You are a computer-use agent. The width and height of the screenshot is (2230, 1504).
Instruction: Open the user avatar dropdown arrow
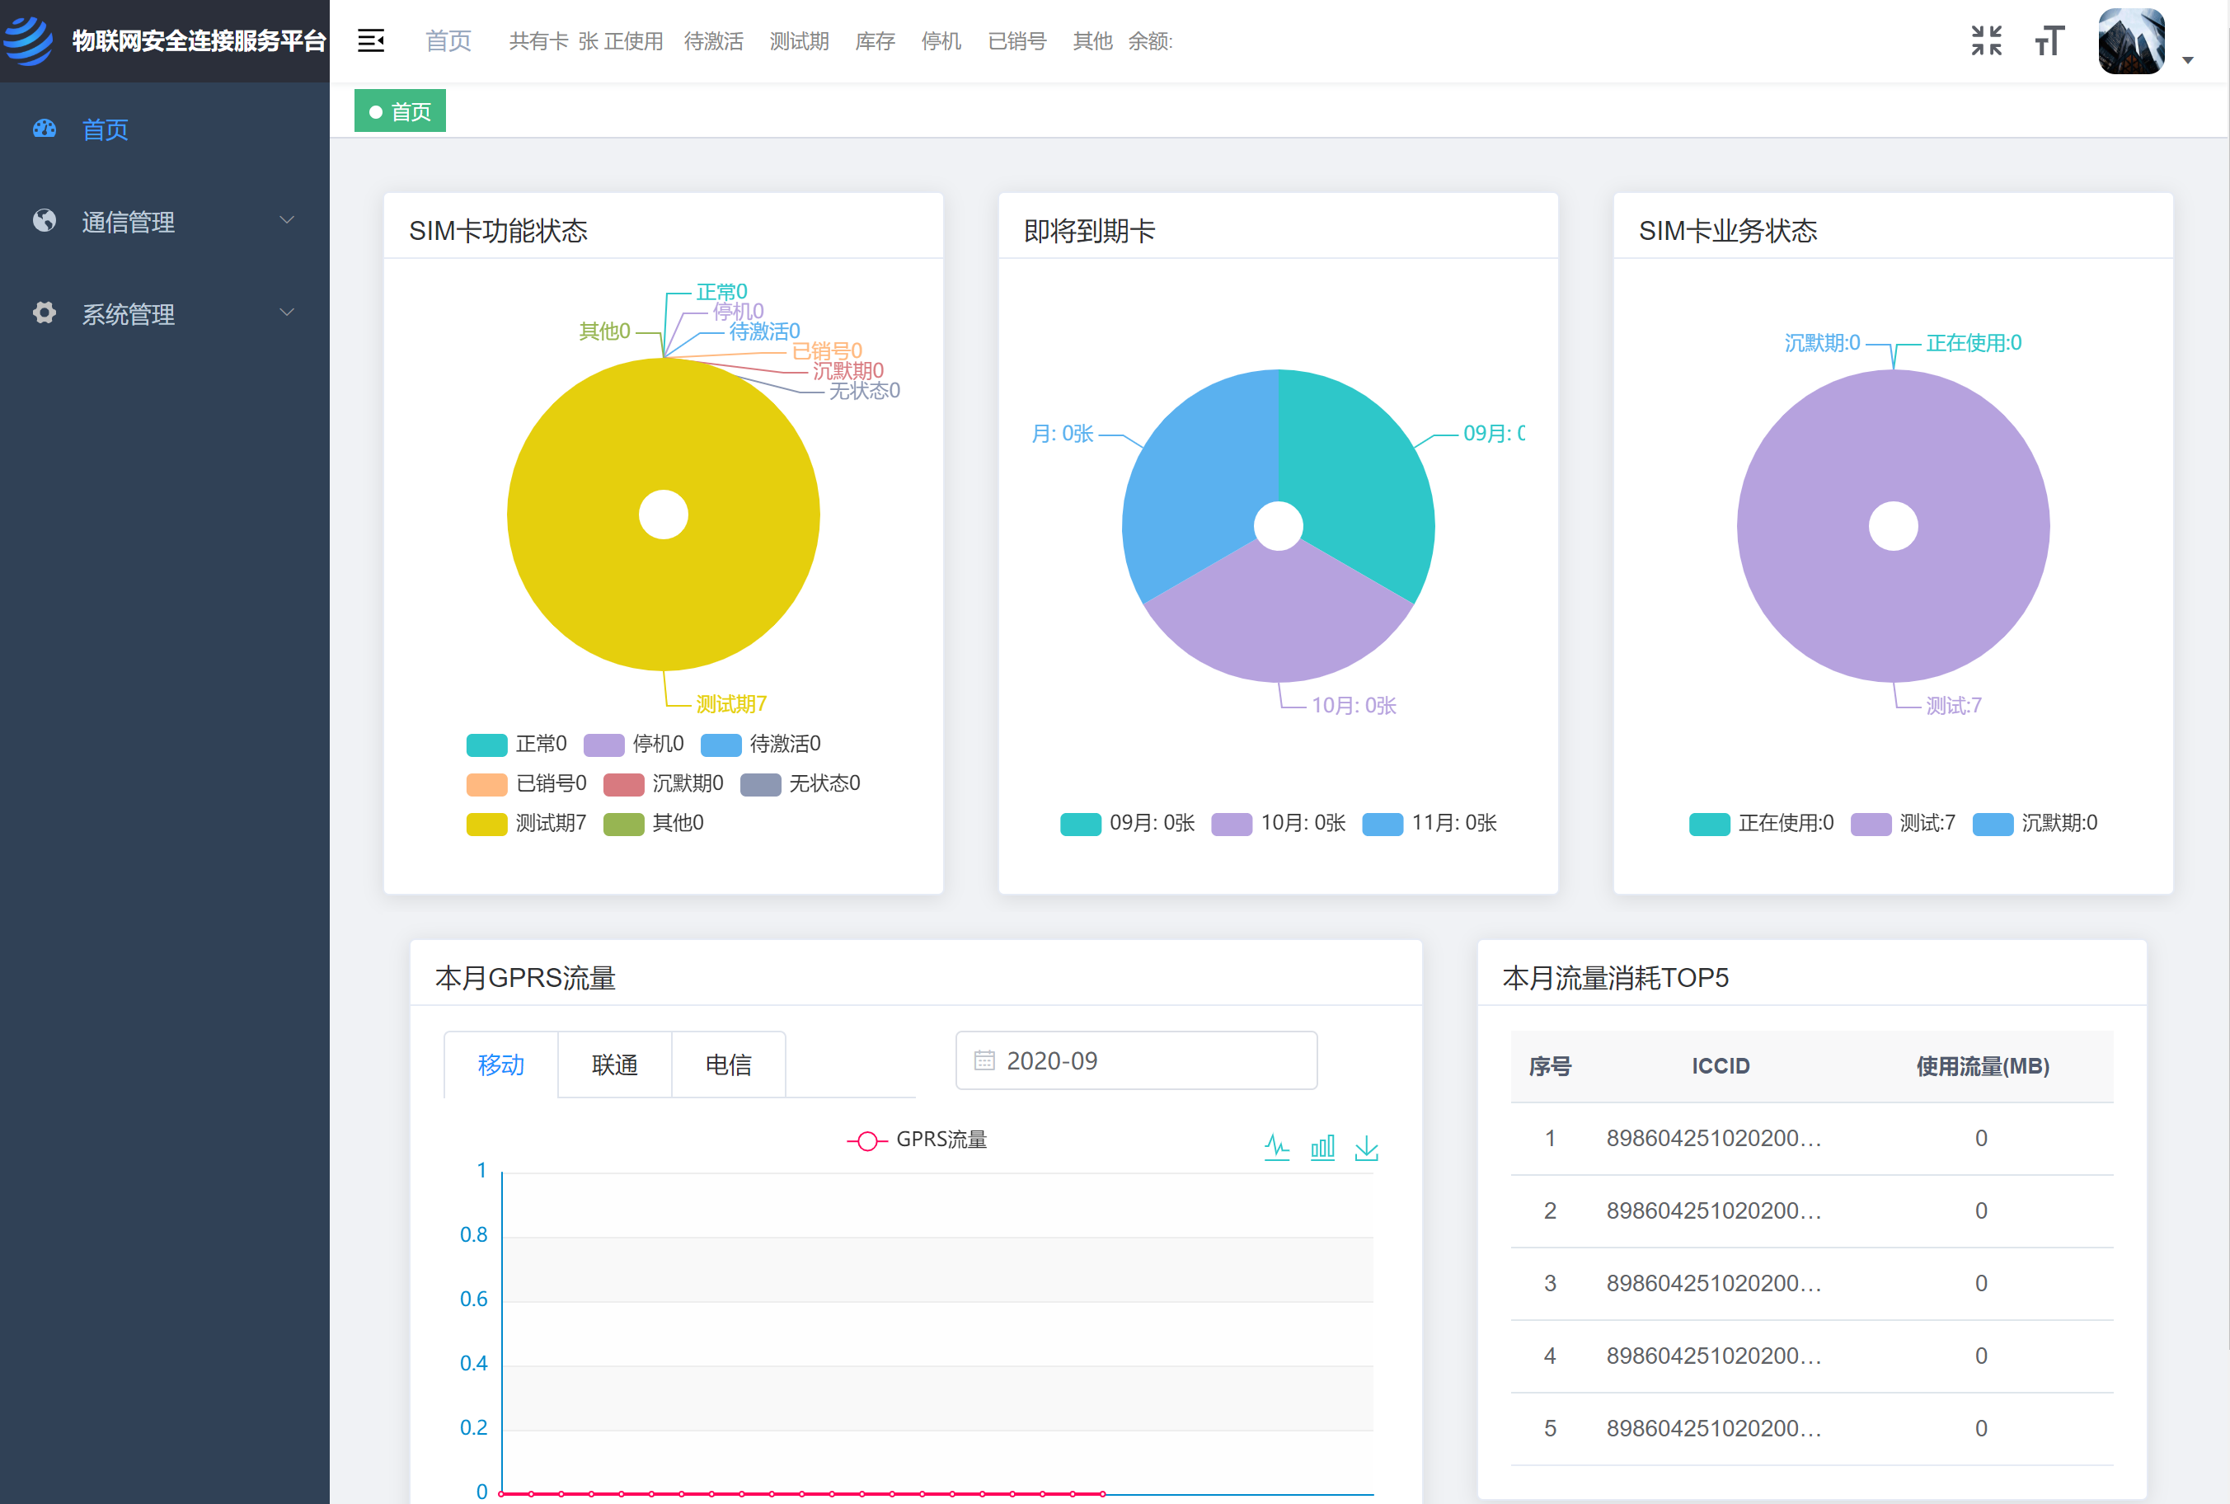click(2189, 59)
